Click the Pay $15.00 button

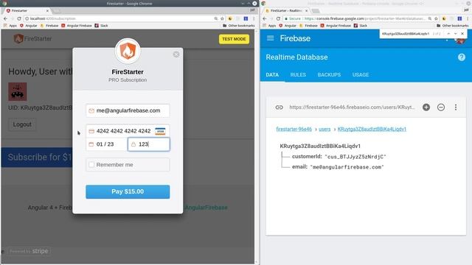[128, 191]
